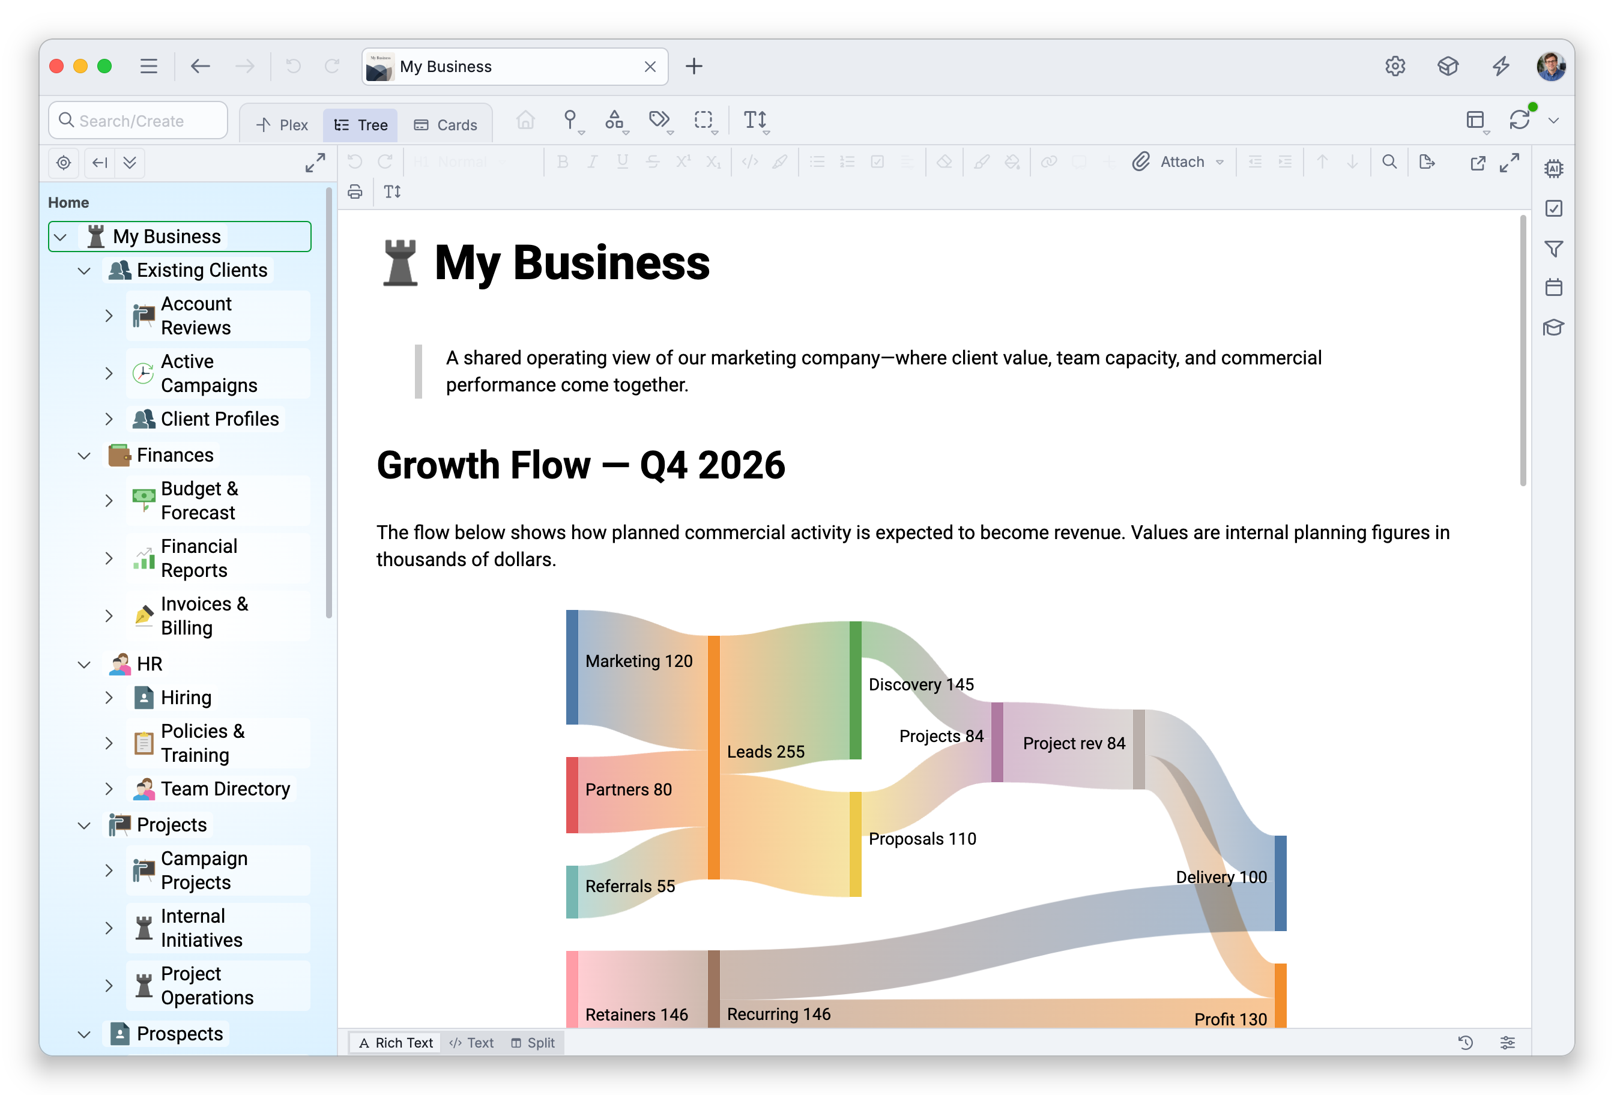Select the Split editor mode
Image resolution: width=1614 pixels, height=1095 pixels.
tap(533, 1042)
